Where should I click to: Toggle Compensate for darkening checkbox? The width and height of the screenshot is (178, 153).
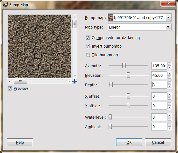coord(88,38)
